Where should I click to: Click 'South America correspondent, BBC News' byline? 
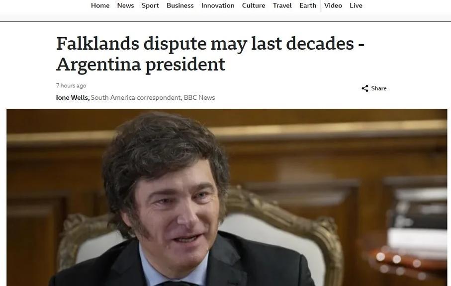click(153, 98)
